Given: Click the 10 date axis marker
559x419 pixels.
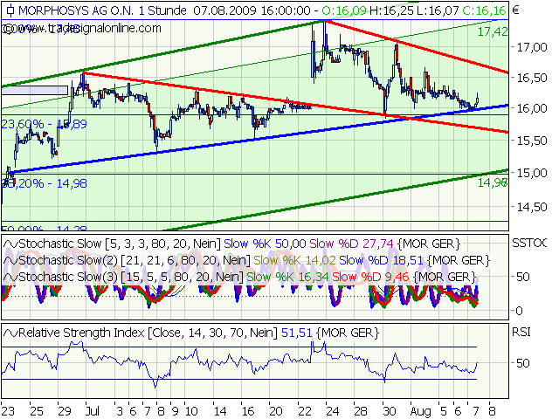Looking at the screenshot, I should click(x=191, y=411).
